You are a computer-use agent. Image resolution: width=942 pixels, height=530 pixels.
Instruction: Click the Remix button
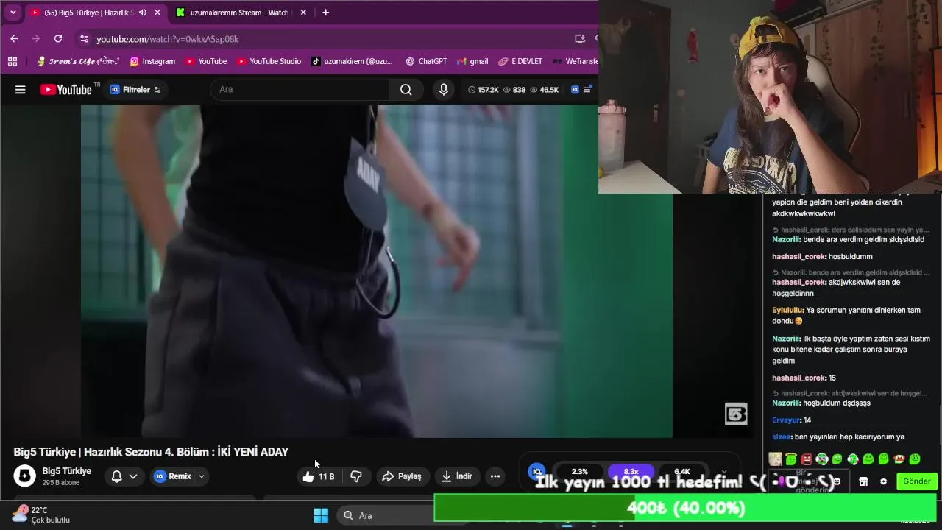172,476
